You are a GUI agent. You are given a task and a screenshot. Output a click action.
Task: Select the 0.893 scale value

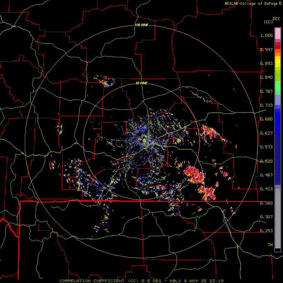266,63
